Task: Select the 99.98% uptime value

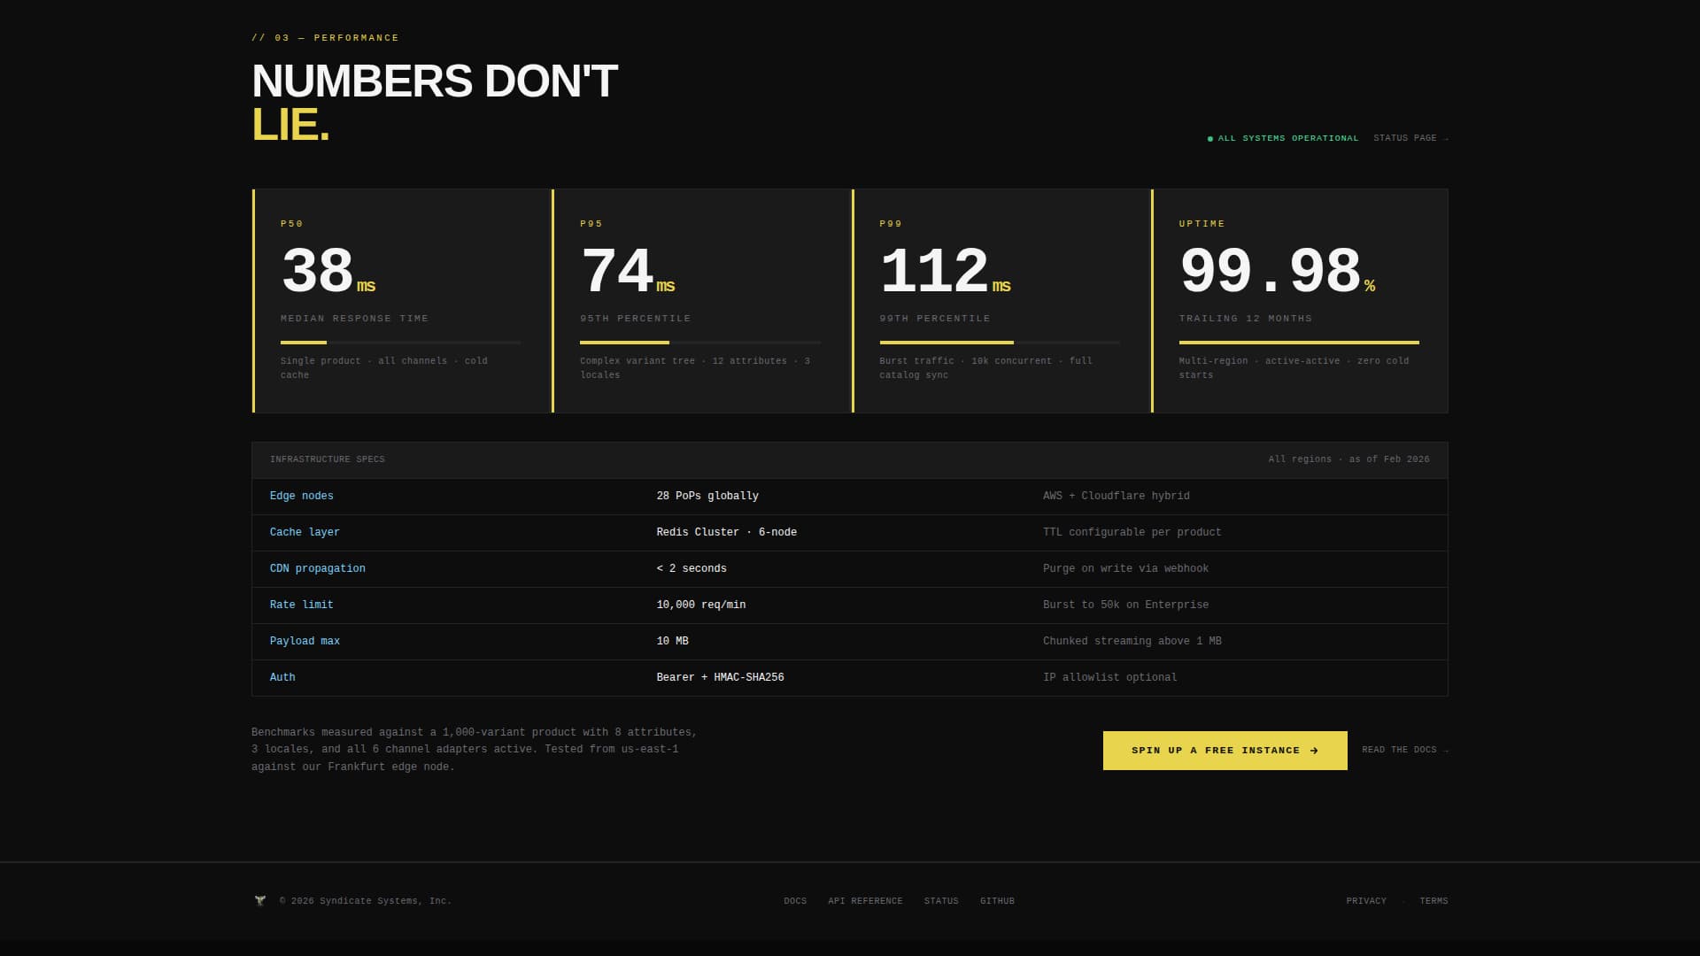Action: click(1277, 271)
